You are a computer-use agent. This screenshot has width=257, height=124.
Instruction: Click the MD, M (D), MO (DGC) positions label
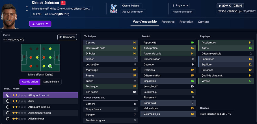point(14,40)
